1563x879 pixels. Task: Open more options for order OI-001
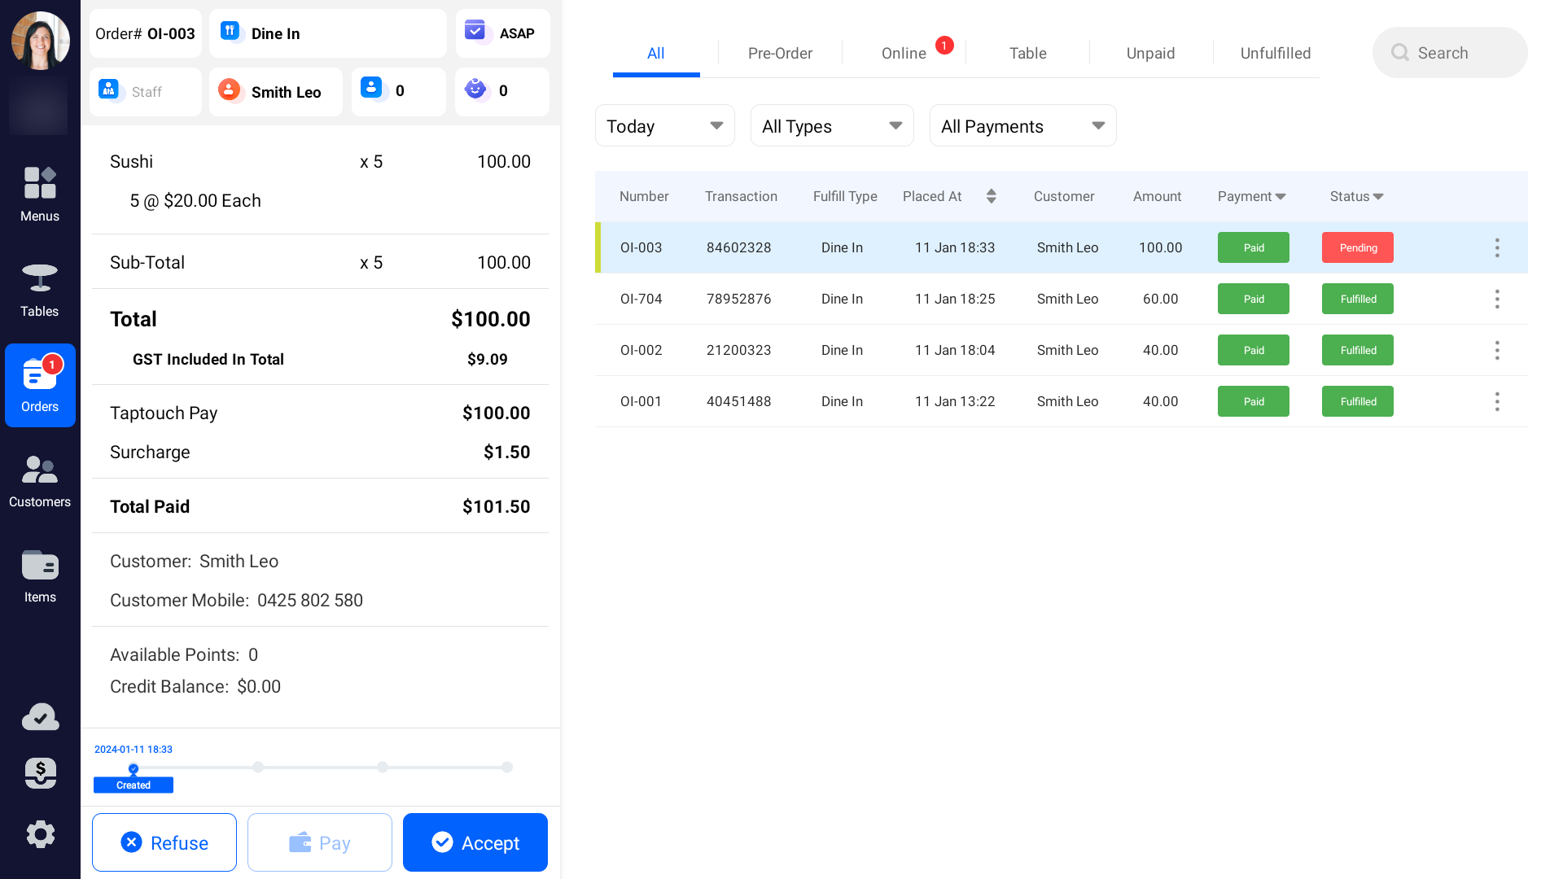pyautogui.click(x=1497, y=401)
